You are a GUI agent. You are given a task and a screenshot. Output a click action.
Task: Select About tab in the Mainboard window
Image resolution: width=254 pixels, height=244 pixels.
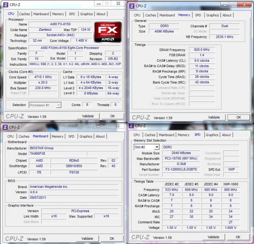(x=100, y=136)
